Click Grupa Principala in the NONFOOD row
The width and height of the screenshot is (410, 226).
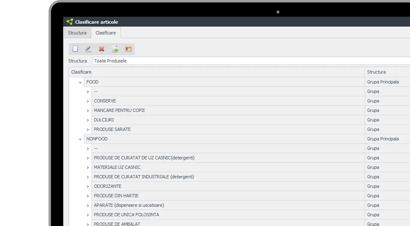(x=383, y=139)
